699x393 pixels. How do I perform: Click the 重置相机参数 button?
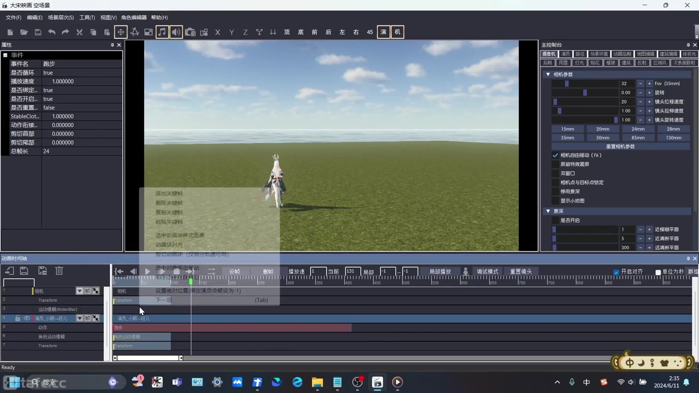click(x=620, y=147)
